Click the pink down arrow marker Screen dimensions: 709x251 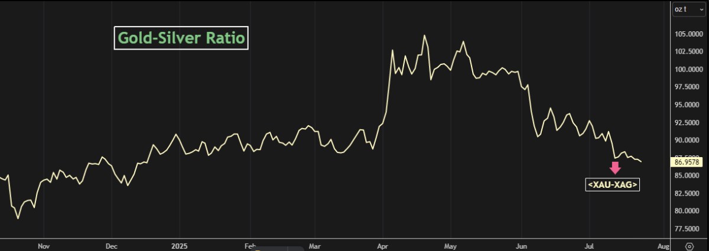point(616,168)
